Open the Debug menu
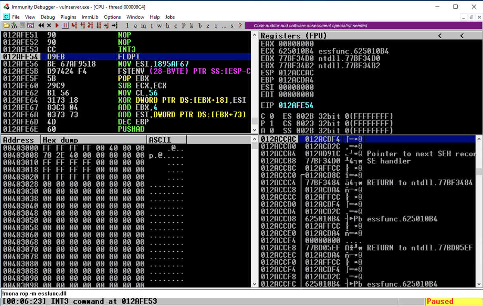Viewport: 483px width, 306px height. pos(47,17)
